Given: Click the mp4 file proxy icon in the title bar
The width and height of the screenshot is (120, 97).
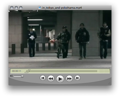Looking at the screenshot, I should 39,8.
